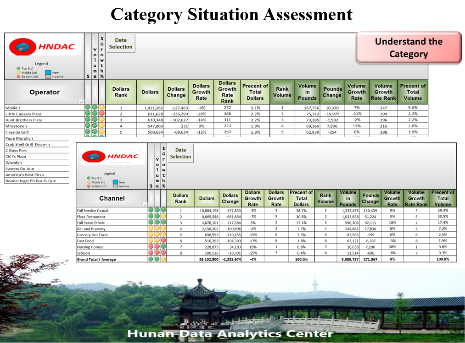Viewport: 465px width, 343px height.
Task: Click the blue New swatch in Operator legend
Action: (x=48, y=72)
